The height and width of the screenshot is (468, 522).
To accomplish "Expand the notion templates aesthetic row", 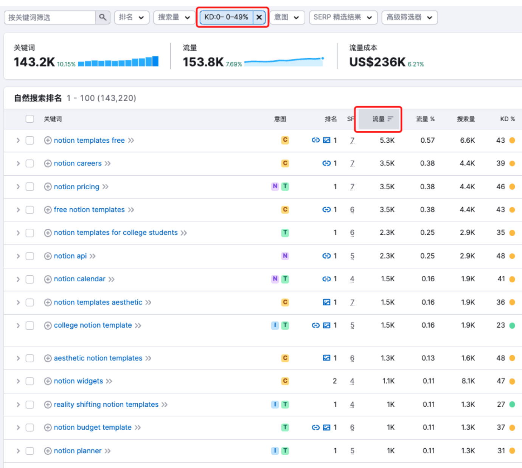I will point(18,303).
